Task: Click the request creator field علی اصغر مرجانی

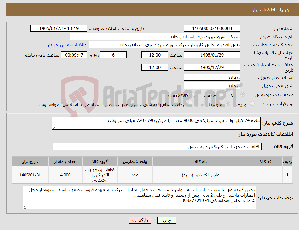Action: coord(164,45)
